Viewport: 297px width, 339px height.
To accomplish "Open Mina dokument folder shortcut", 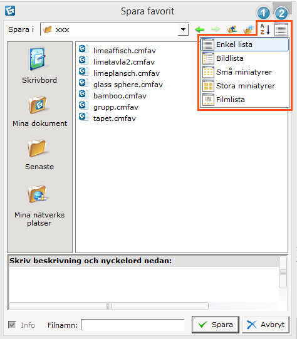I will pos(39,112).
